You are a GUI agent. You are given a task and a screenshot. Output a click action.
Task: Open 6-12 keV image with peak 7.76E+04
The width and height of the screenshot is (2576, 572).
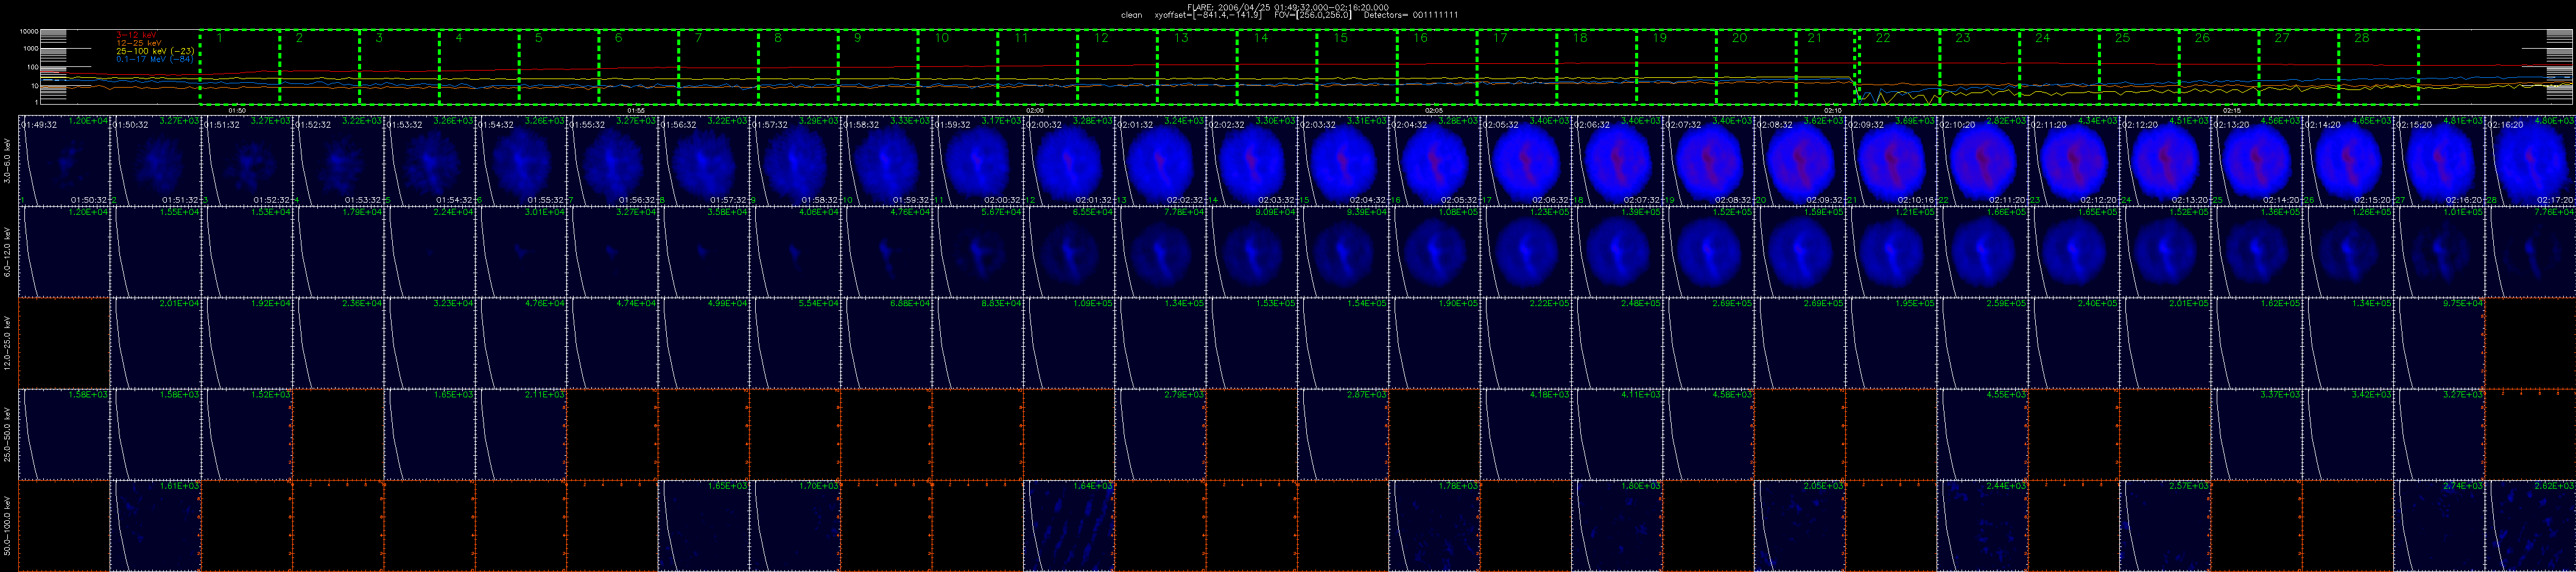coord(2530,252)
